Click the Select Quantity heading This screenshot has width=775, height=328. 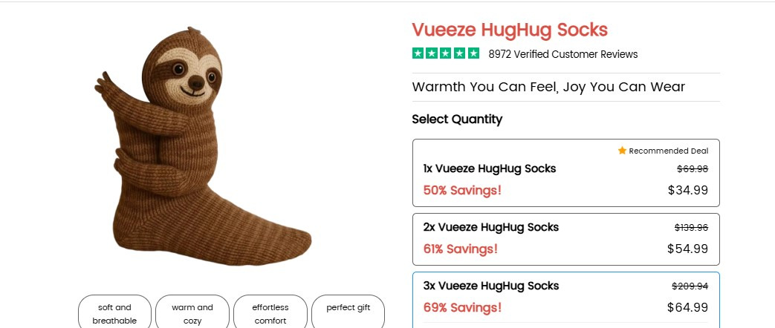457,119
